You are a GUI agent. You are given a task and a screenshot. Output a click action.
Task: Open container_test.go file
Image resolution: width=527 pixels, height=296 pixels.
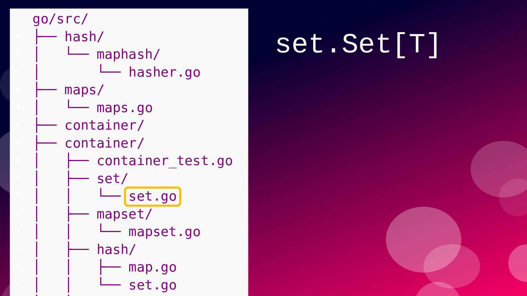click(x=165, y=161)
